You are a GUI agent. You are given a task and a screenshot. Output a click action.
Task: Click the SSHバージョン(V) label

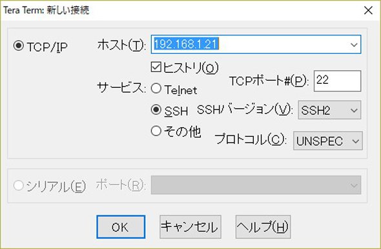tap(245, 110)
